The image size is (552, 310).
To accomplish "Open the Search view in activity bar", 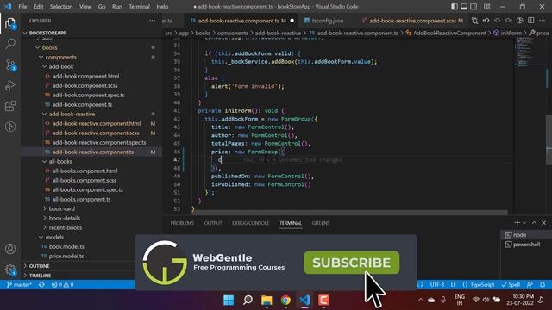I will pos(10,44).
